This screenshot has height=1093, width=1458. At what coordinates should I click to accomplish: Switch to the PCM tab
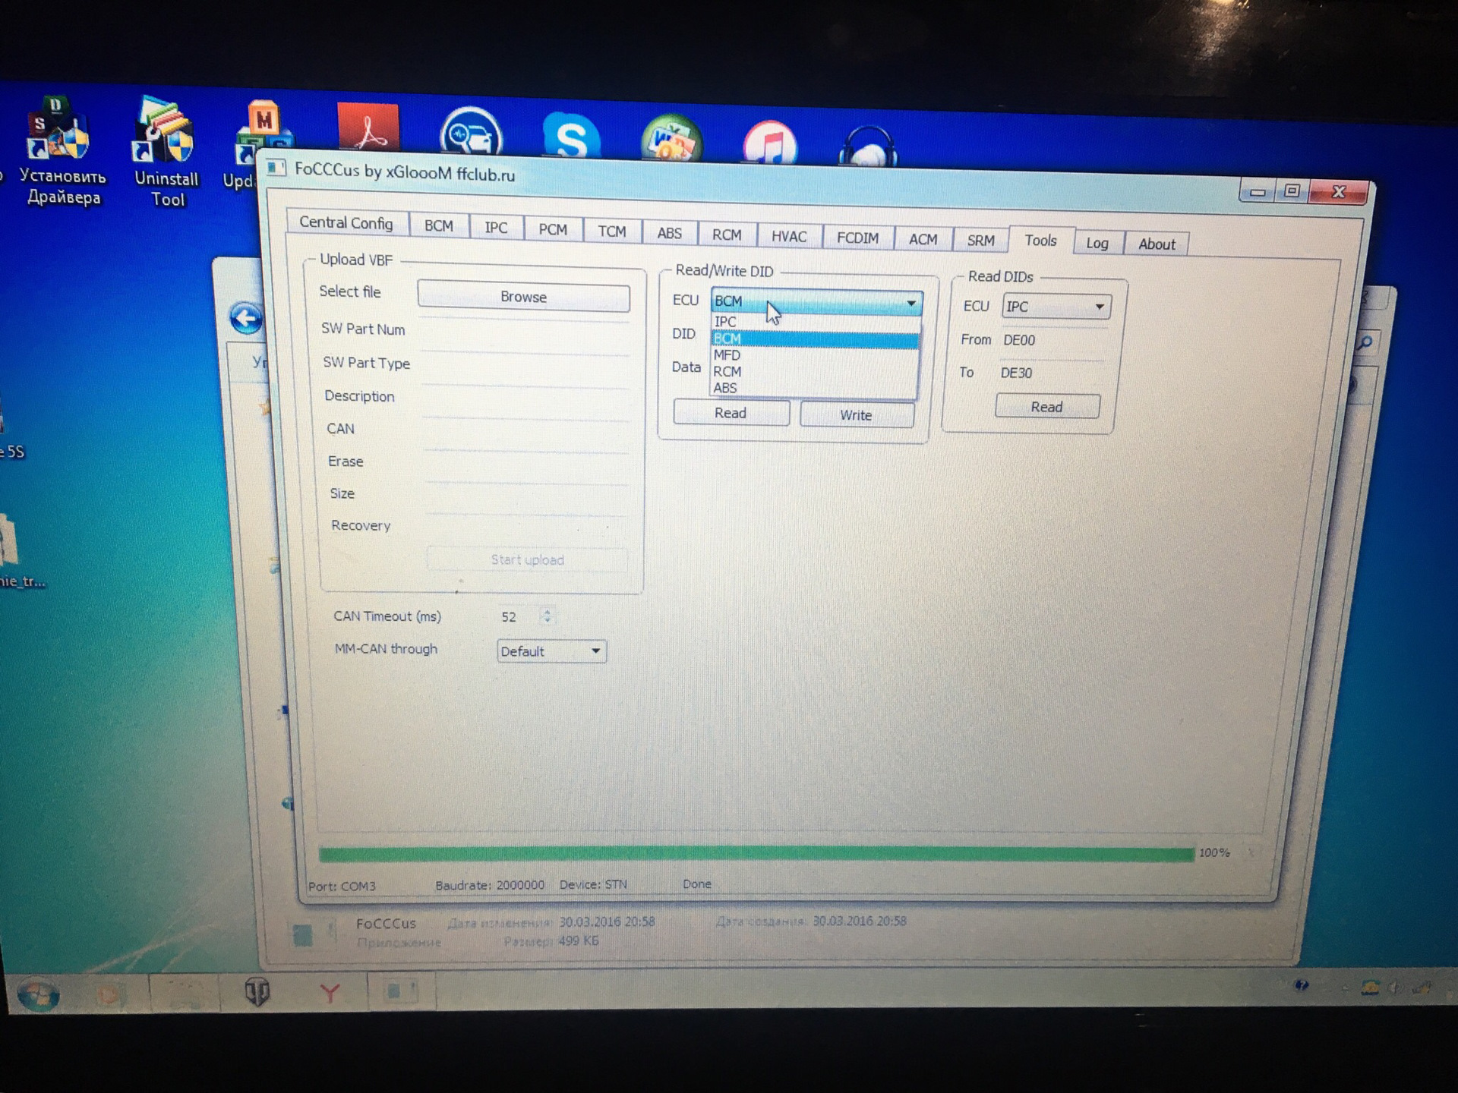[x=553, y=229]
